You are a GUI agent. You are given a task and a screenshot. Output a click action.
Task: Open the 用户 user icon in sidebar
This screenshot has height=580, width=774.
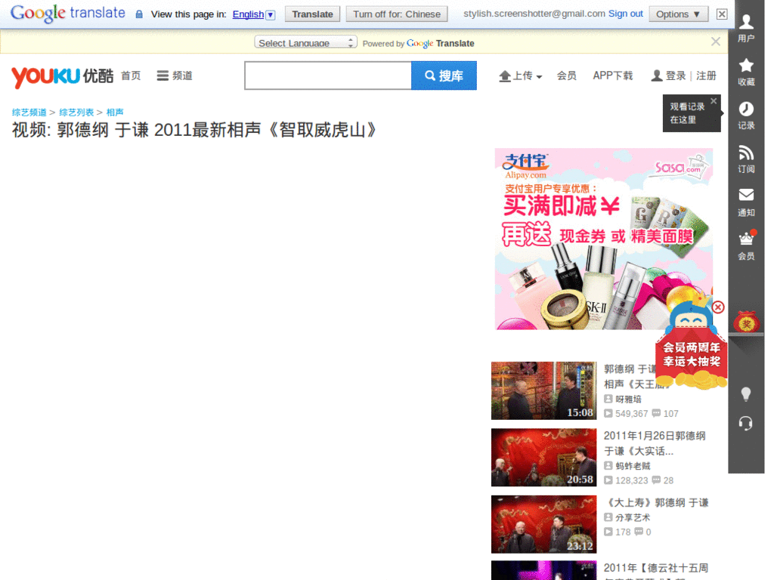(x=746, y=28)
